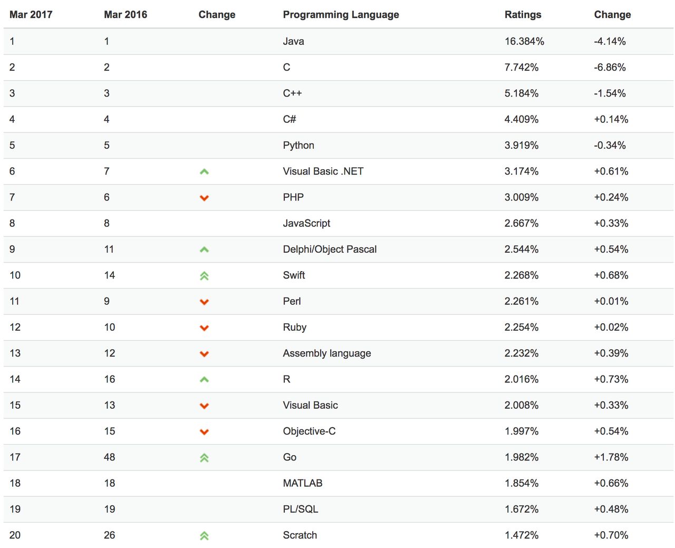
Task: Click the Python language entry
Action: pyautogui.click(x=298, y=145)
